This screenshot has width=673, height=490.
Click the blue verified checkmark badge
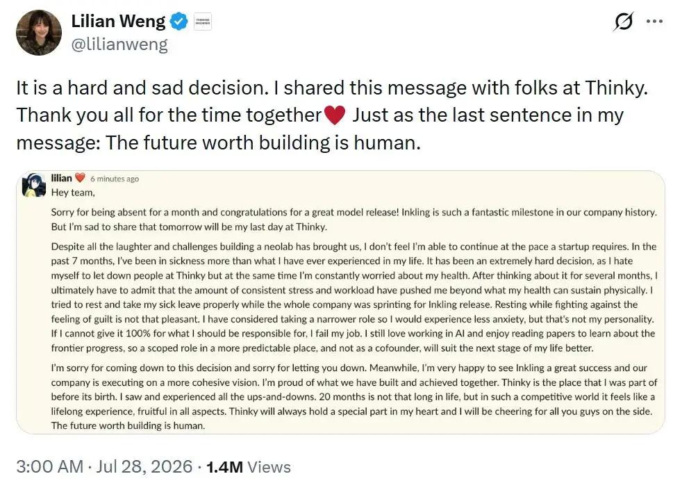(x=179, y=22)
